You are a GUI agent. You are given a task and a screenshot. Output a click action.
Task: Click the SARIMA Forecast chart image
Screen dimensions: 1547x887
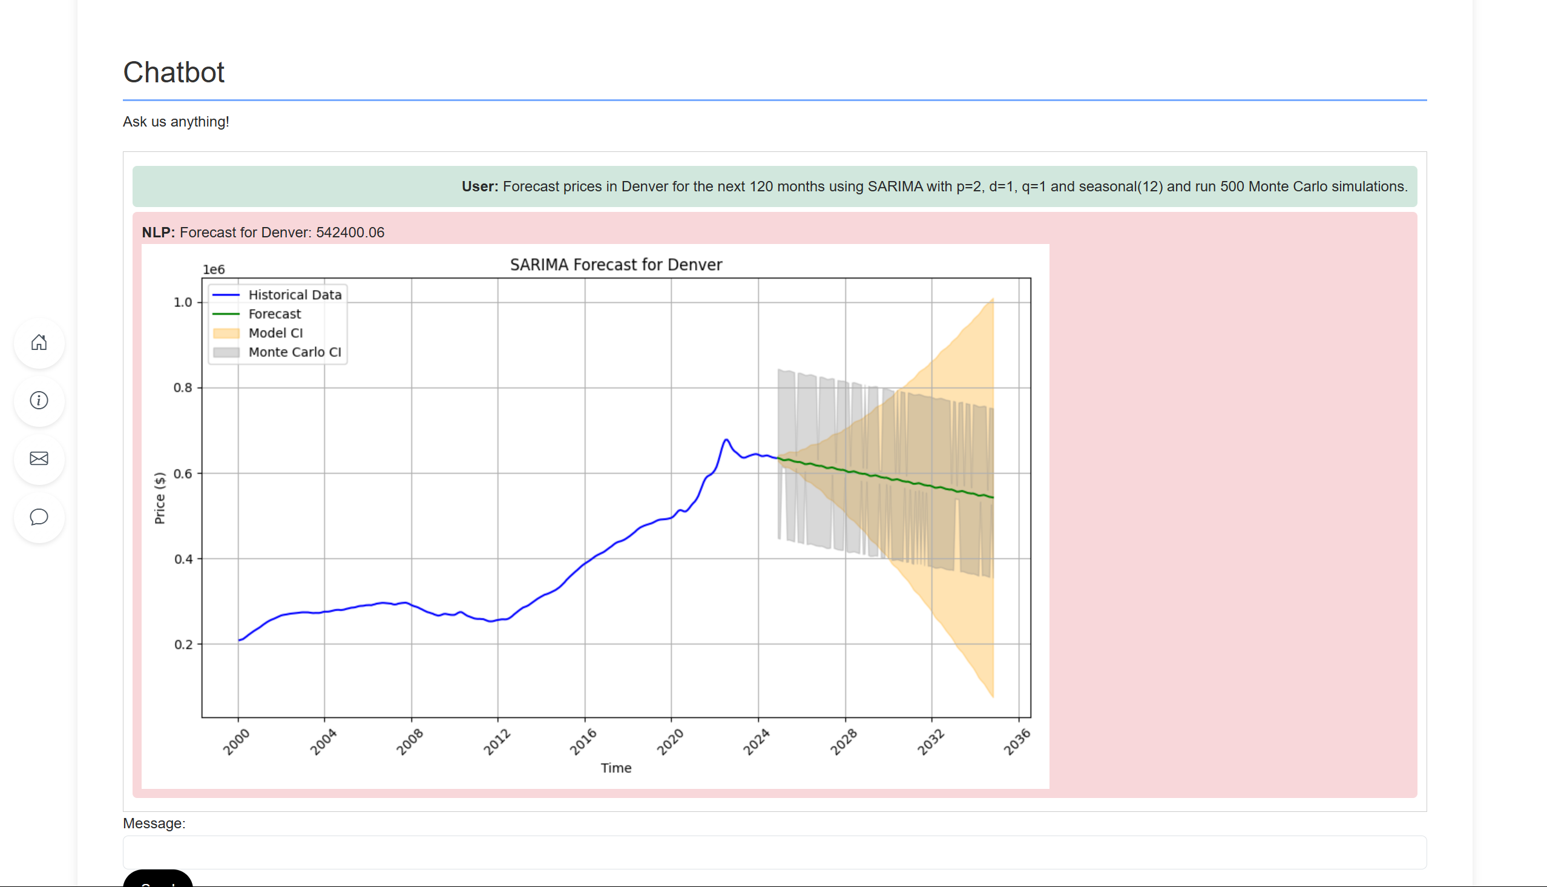coord(595,516)
